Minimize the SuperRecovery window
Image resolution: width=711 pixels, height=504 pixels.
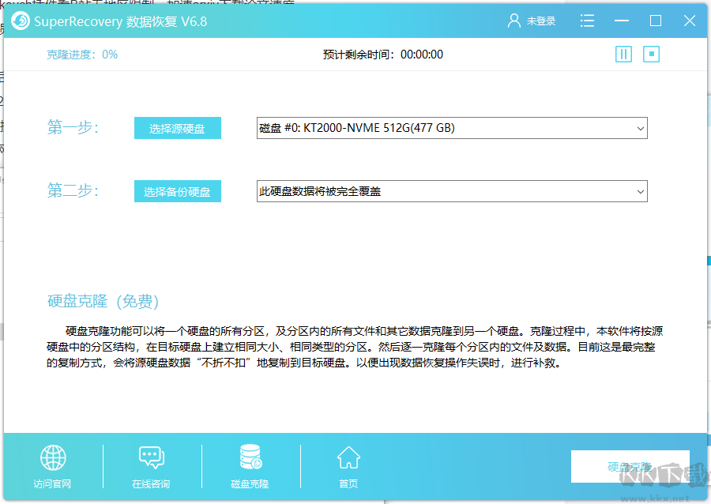click(x=622, y=21)
